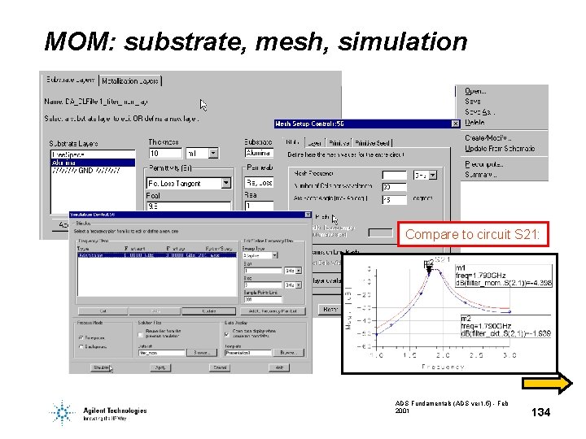Close the Simulation Control window
The image size is (586, 439).
(308, 215)
